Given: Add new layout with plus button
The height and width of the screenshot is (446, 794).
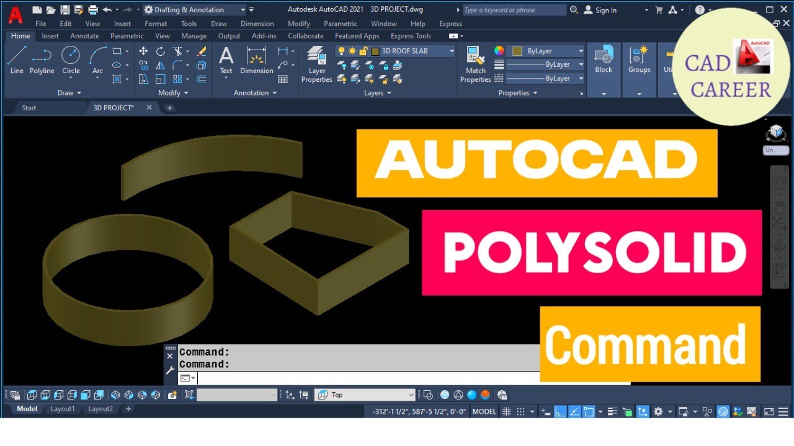Looking at the screenshot, I should pyautogui.click(x=128, y=409).
